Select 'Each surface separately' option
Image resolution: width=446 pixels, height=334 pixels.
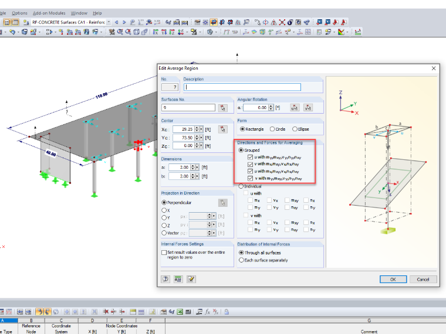click(x=241, y=260)
